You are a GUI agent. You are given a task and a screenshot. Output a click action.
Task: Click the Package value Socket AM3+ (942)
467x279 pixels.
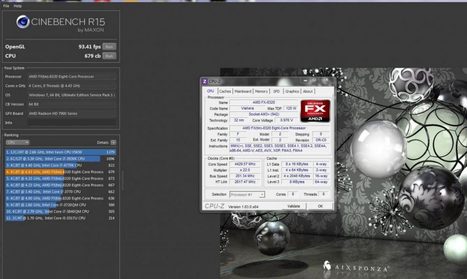(x=263, y=115)
